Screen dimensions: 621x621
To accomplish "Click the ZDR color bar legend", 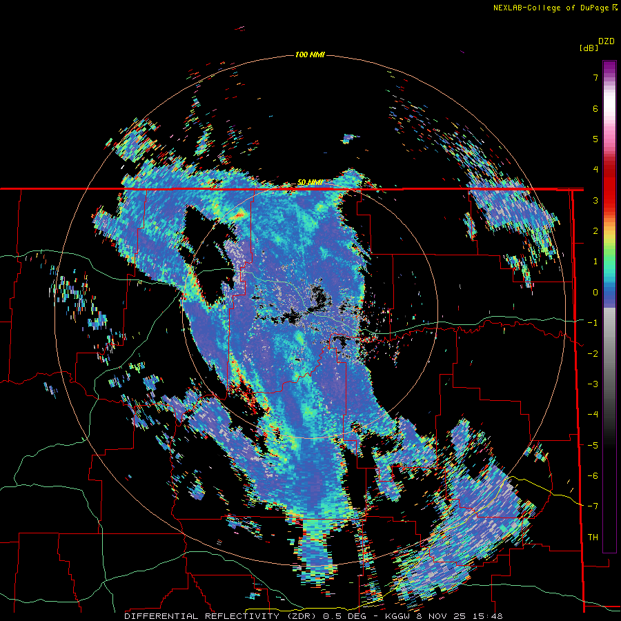I will click(609, 306).
